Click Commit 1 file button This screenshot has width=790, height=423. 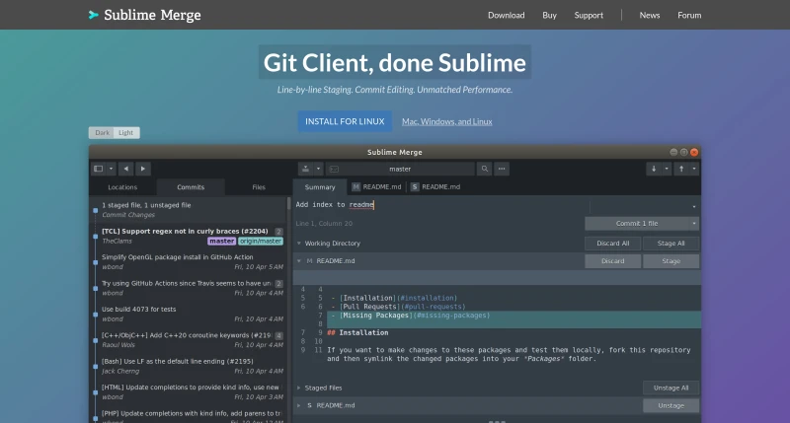[x=637, y=223]
